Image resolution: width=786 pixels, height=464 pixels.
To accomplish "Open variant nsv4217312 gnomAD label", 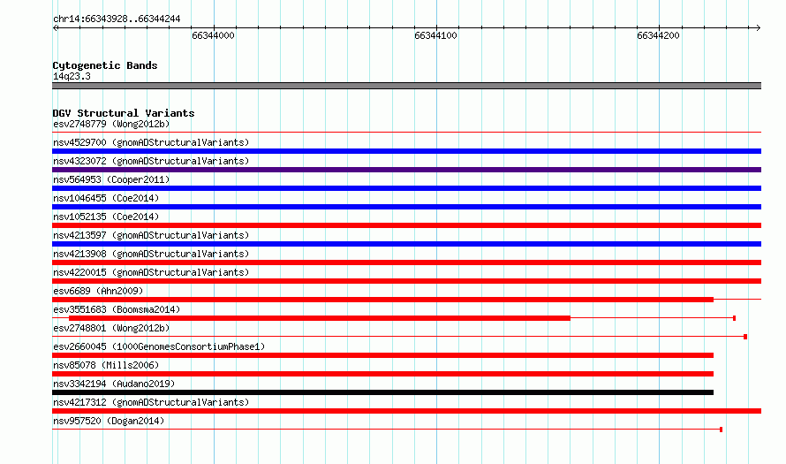I will 151,402.
